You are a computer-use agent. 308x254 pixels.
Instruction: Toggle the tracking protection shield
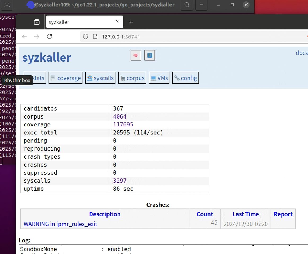pos(85,37)
